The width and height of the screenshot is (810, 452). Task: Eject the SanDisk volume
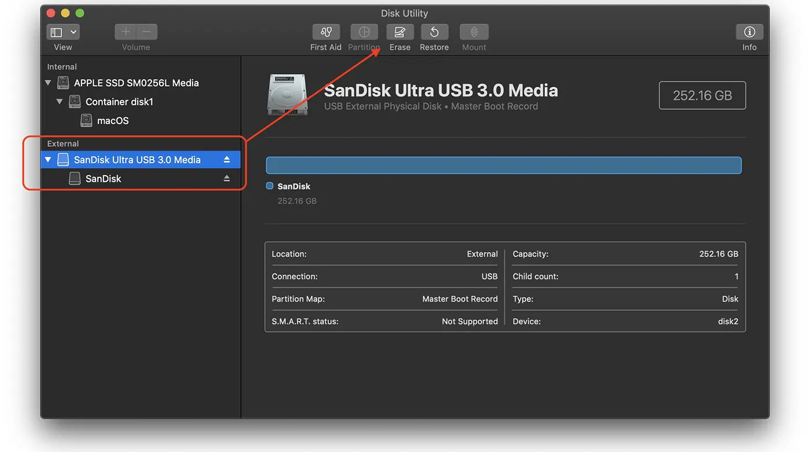pyautogui.click(x=227, y=179)
